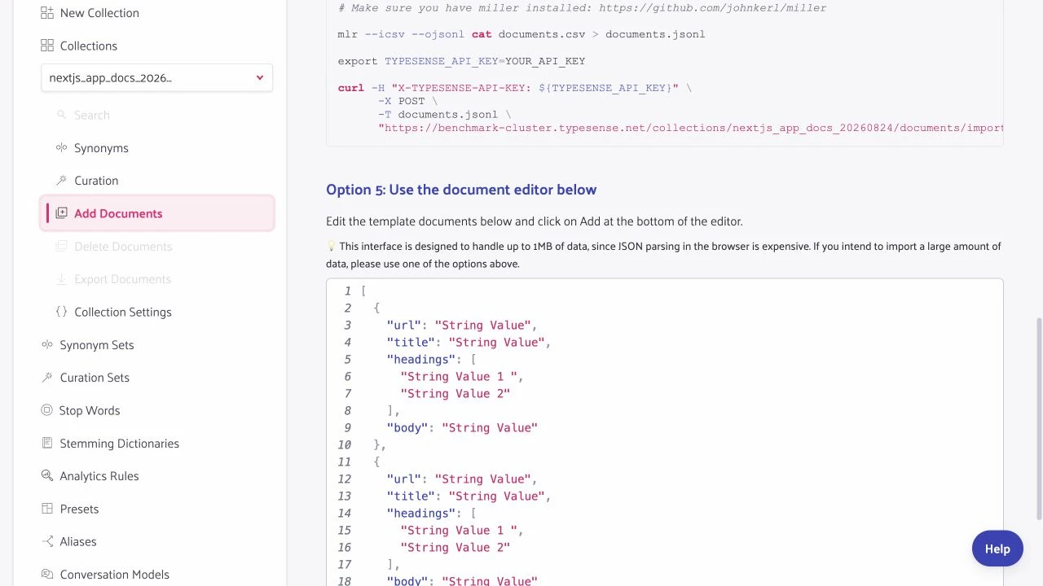The height and width of the screenshot is (586, 1043).
Task: Click the Analytics Rules icon
Action: [46, 476]
